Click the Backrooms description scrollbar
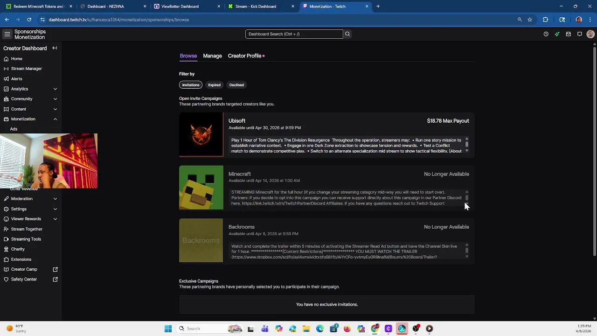Image resolution: width=597 pixels, height=336 pixels. (467, 251)
